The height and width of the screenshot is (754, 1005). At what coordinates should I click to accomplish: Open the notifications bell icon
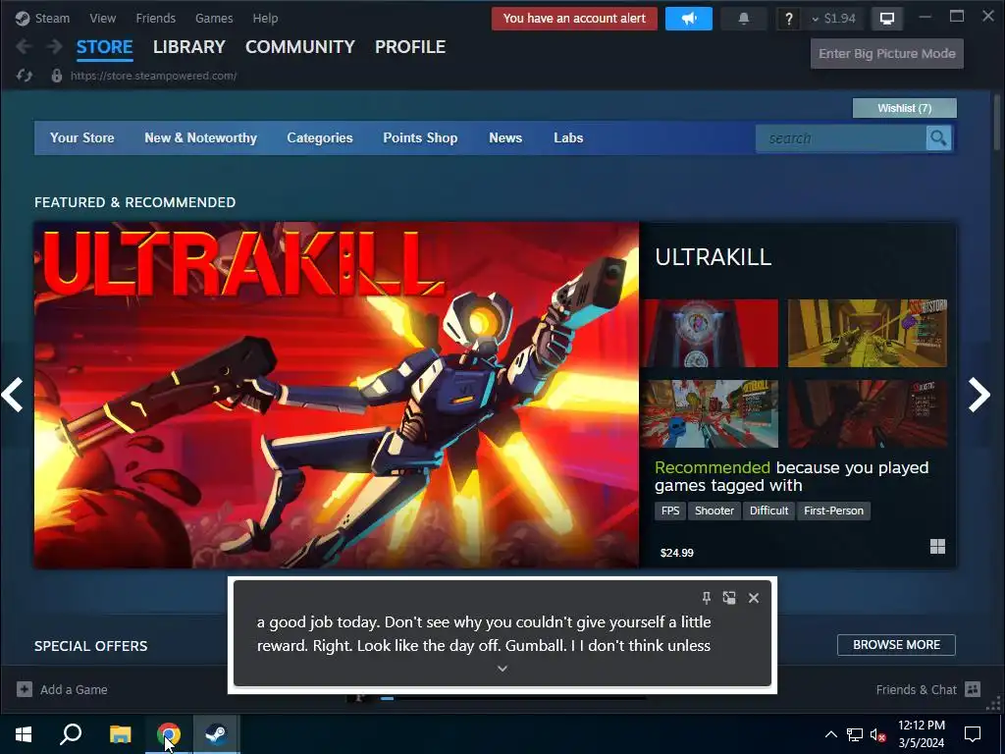pyautogui.click(x=744, y=19)
